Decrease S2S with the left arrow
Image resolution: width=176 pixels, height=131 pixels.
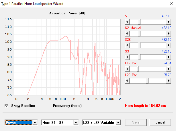click(127, 45)
